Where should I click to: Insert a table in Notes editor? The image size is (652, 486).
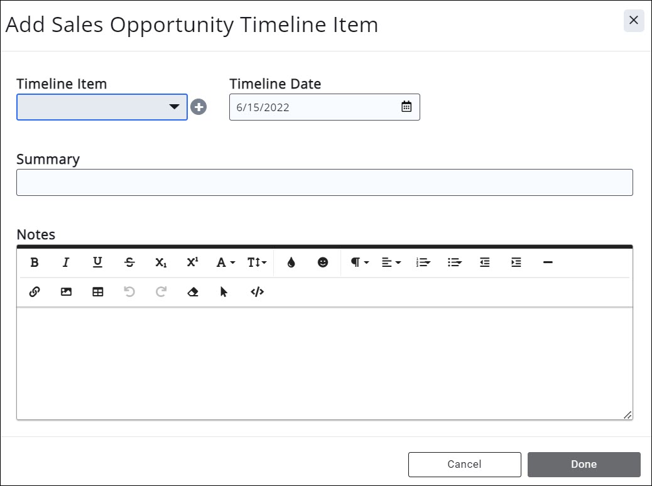[97, 292]
